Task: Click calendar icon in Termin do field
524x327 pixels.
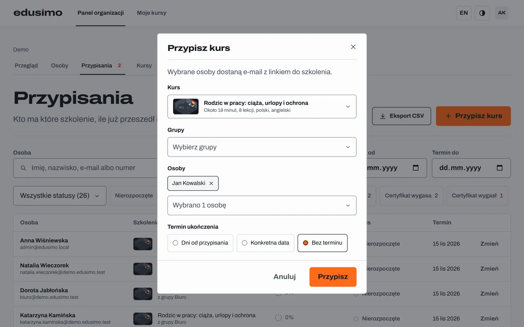Action: (499, 168)
